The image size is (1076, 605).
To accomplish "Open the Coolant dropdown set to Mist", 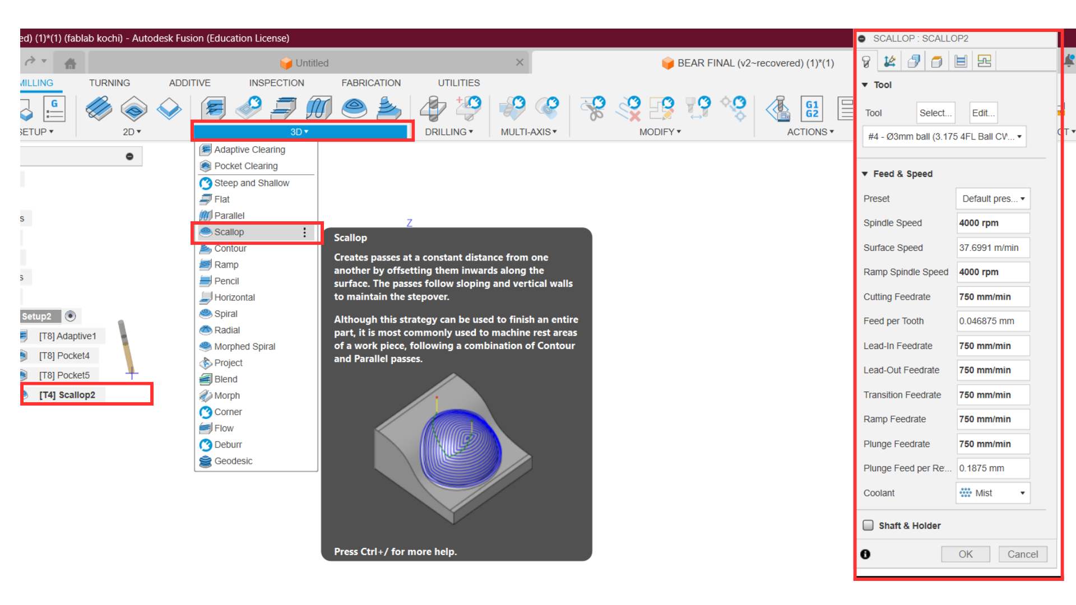I will click(993, 493).
